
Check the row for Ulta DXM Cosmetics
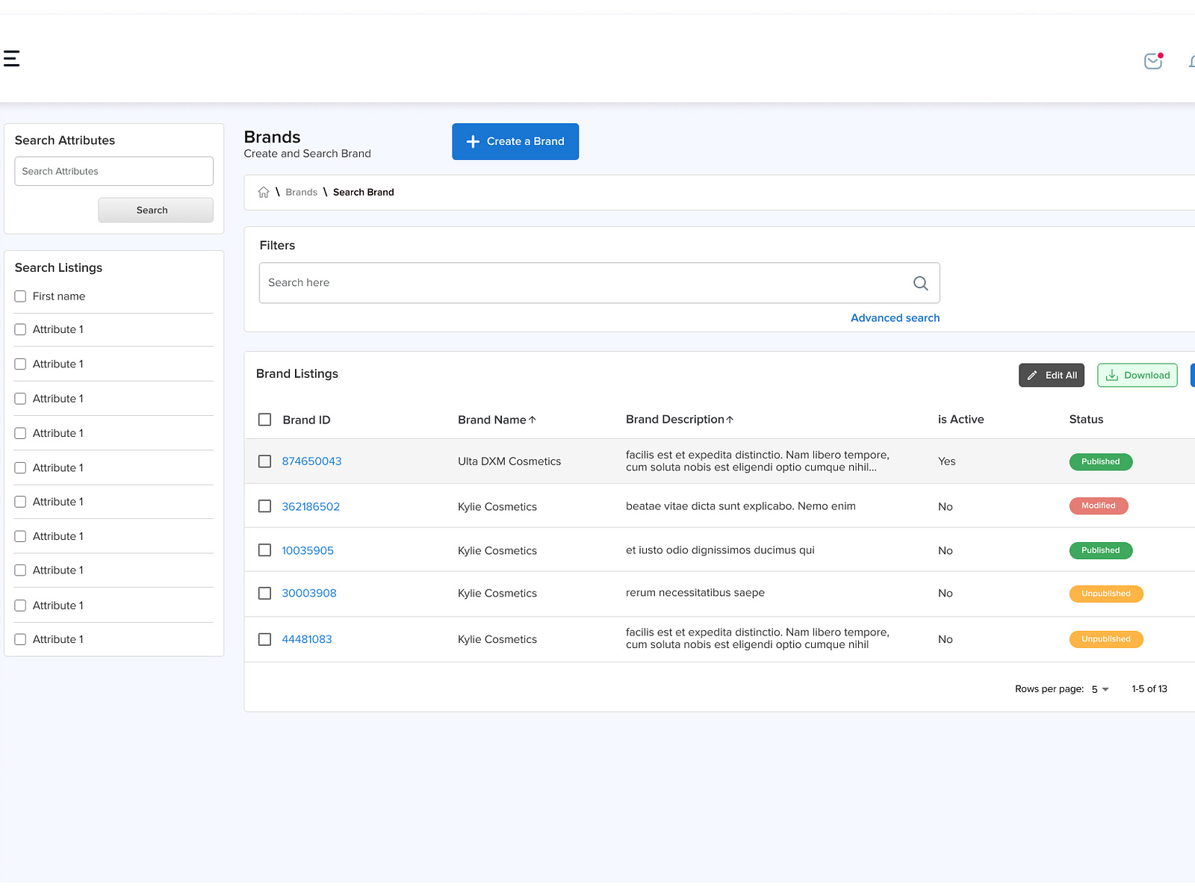coord(264,461)
